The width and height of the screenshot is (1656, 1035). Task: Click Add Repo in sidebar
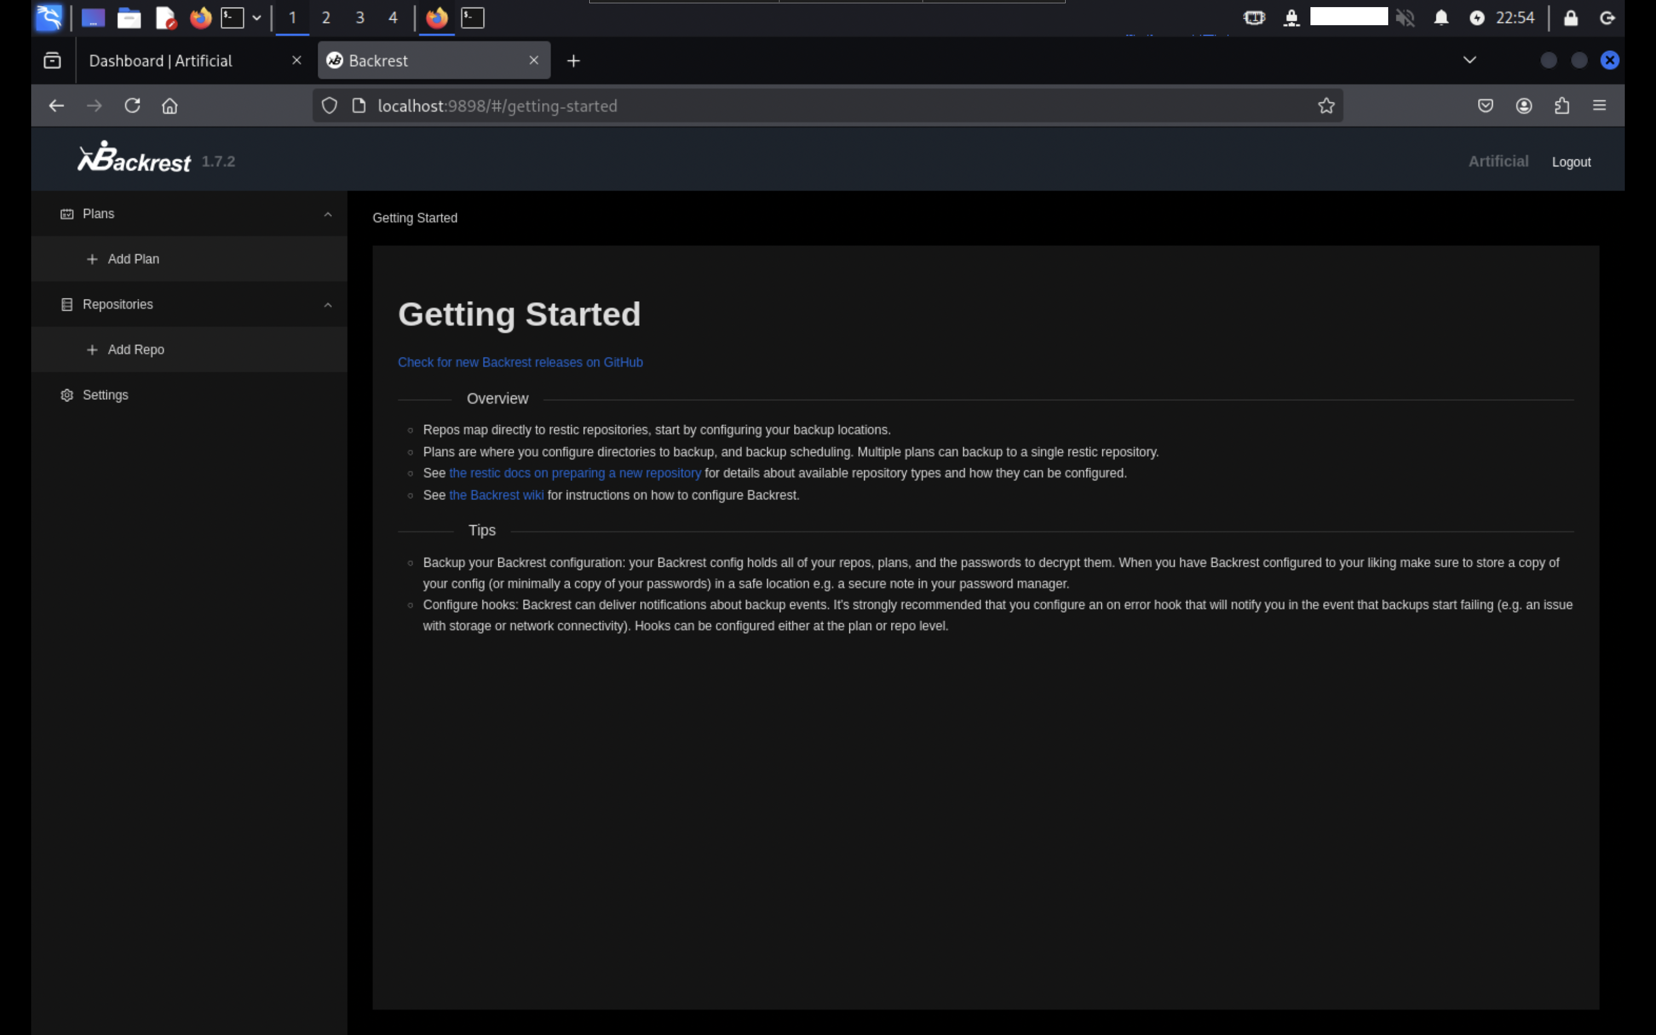click(135, 349)
